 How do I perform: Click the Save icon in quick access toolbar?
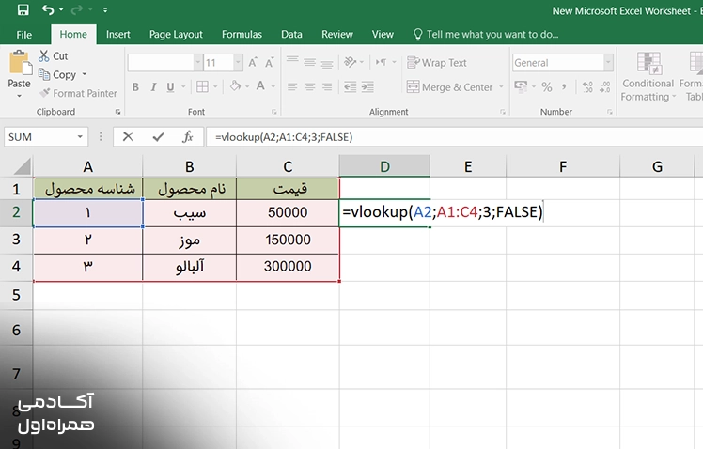click(x=23, y=9)
